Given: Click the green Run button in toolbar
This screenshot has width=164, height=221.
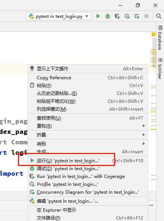Looking at the screenshot, I should (98, 16).
